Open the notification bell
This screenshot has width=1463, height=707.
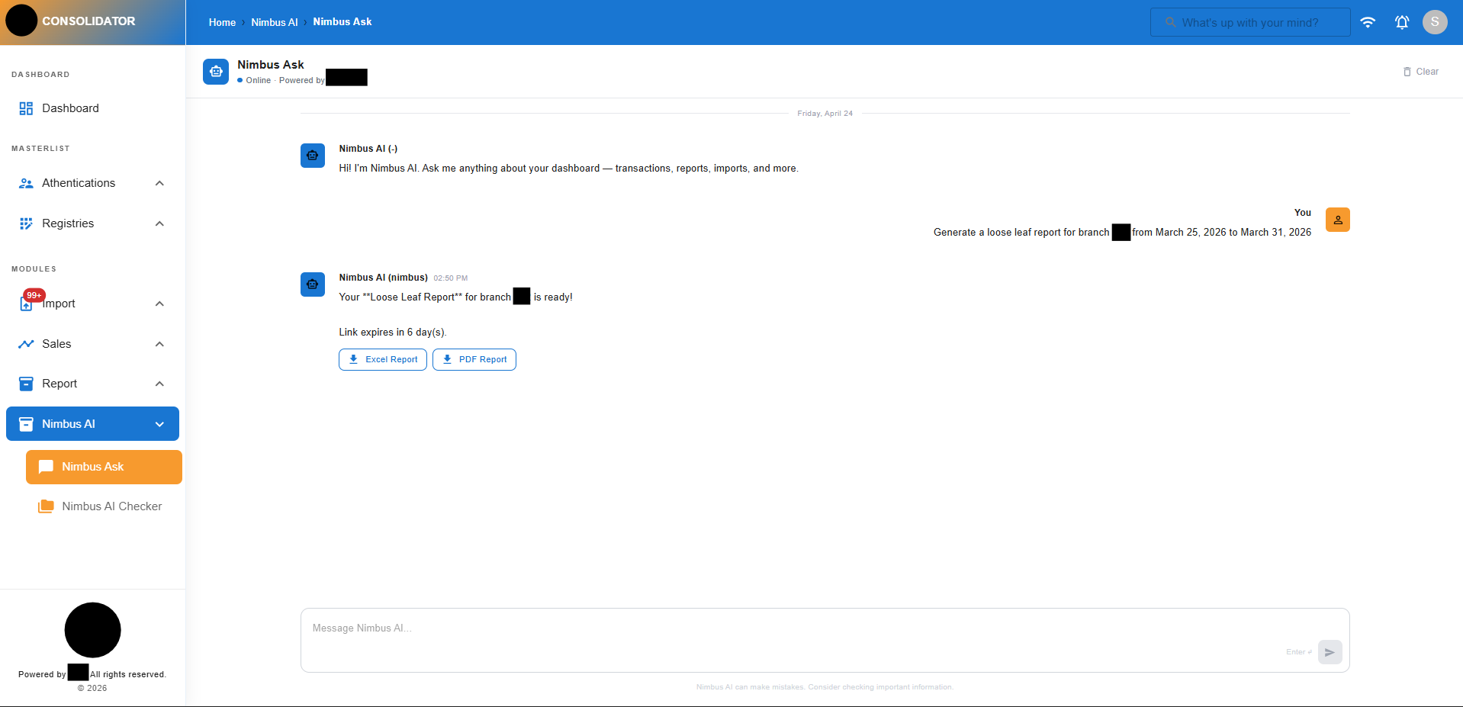point(1402,22)
